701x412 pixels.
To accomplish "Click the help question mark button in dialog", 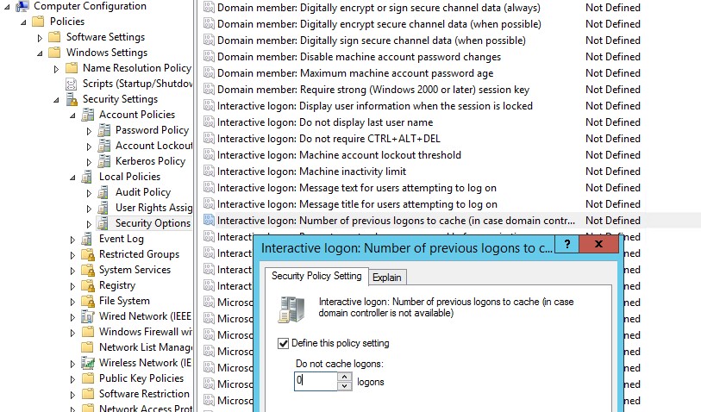I will [566, 245].
